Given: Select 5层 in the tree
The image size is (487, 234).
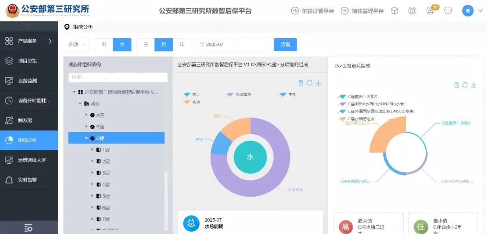Looking at the screenshot, I should tap(106, 196).
